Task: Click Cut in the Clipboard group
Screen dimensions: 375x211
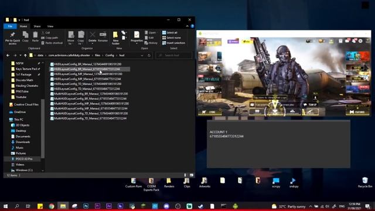Action: pyautogui.click(x=46, y=33)
